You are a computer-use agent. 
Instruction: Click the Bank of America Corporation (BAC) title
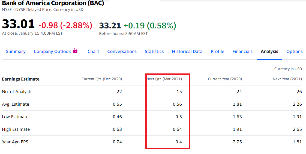(x=53, y=3)
